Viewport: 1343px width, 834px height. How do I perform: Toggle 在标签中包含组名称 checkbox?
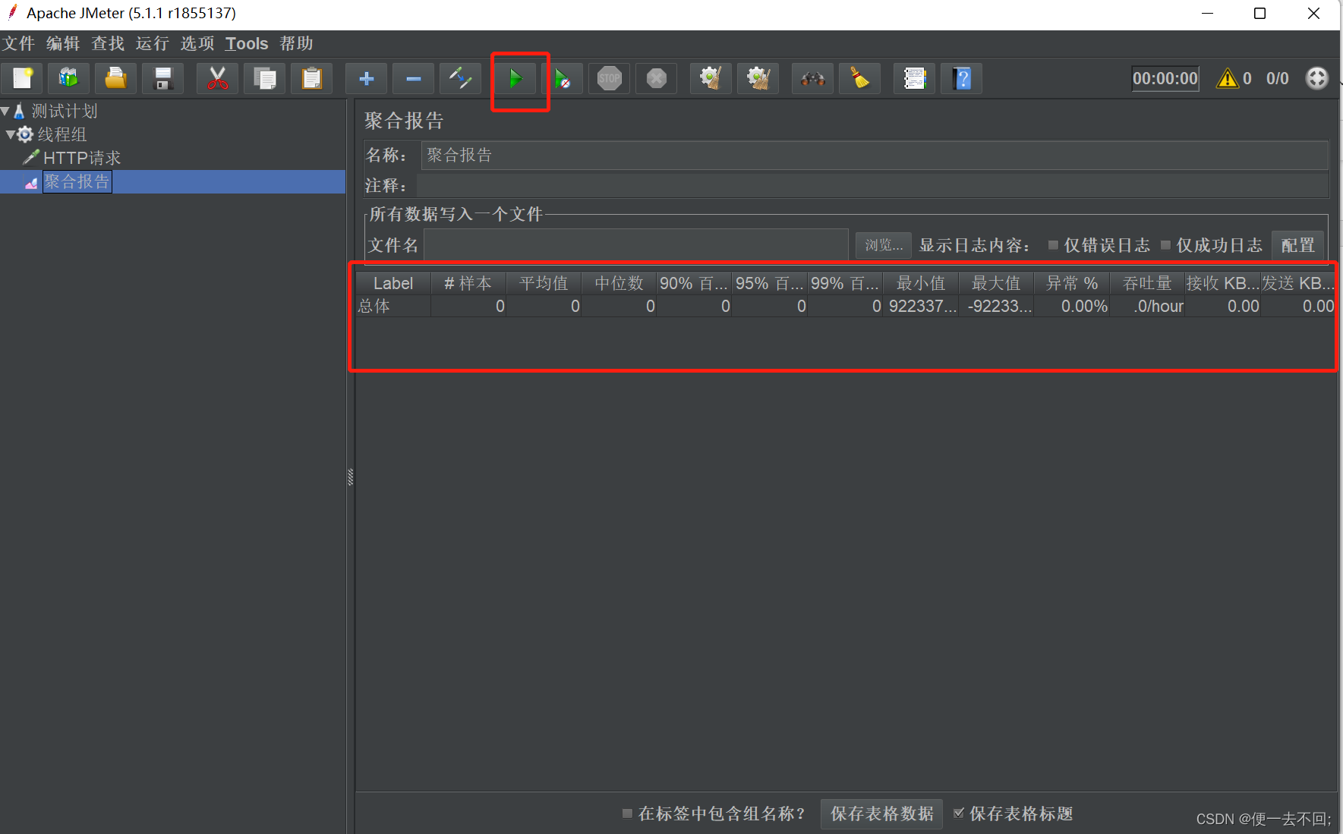627,813
